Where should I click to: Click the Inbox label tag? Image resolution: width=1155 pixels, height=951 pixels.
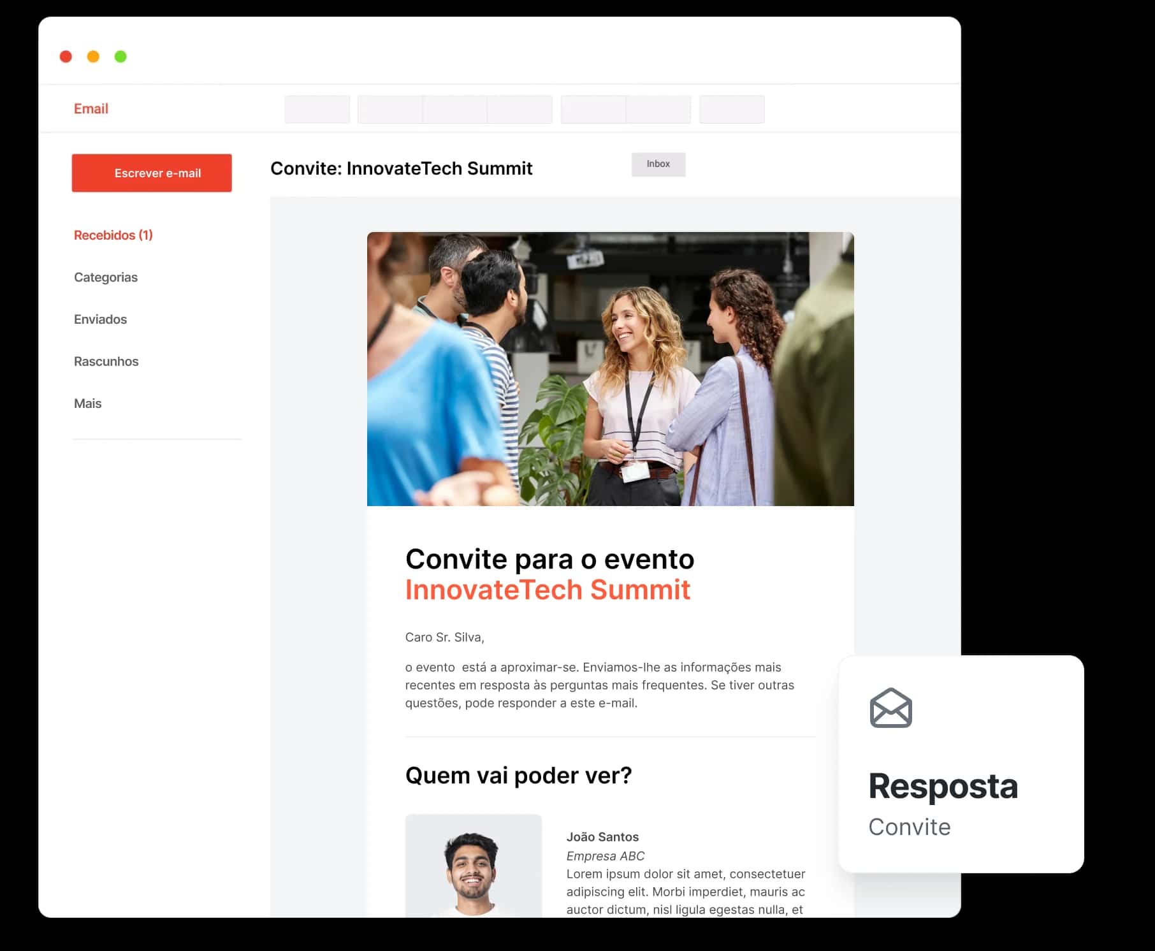pos(658,164)
